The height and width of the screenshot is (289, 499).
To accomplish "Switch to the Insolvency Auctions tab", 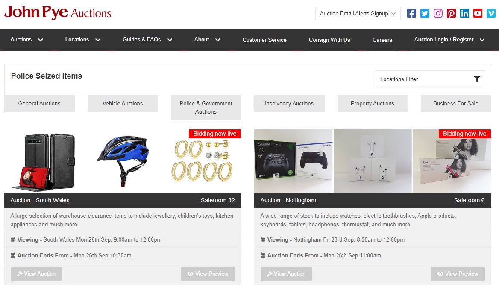I will 289,103.
